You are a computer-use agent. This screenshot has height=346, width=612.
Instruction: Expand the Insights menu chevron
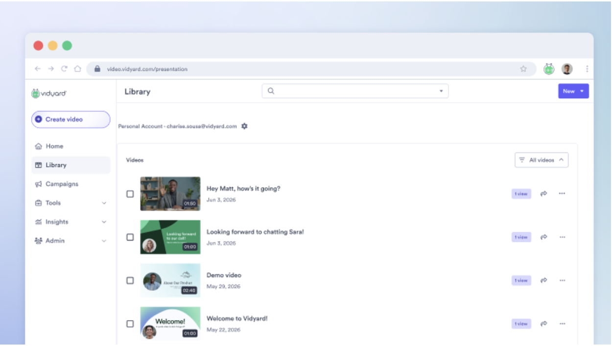tap(104, 222)
